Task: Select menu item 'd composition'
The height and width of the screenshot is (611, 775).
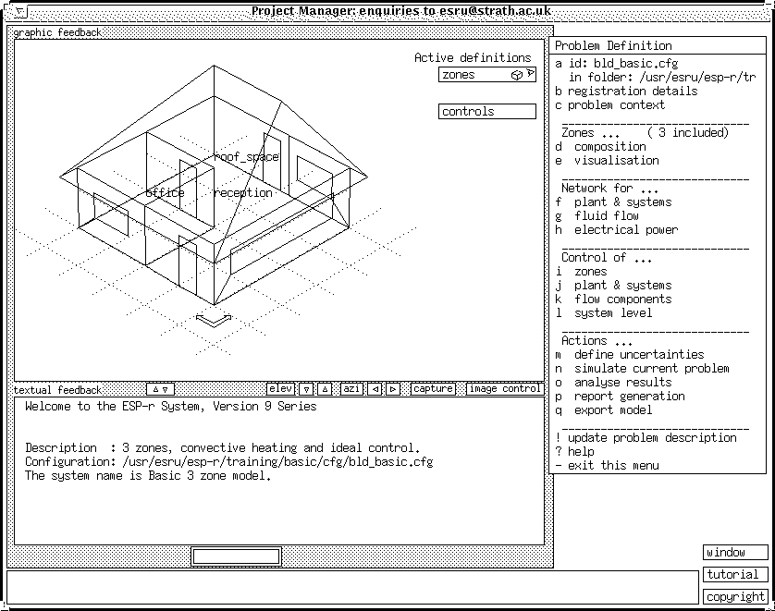Action: [x=609, y=147]
